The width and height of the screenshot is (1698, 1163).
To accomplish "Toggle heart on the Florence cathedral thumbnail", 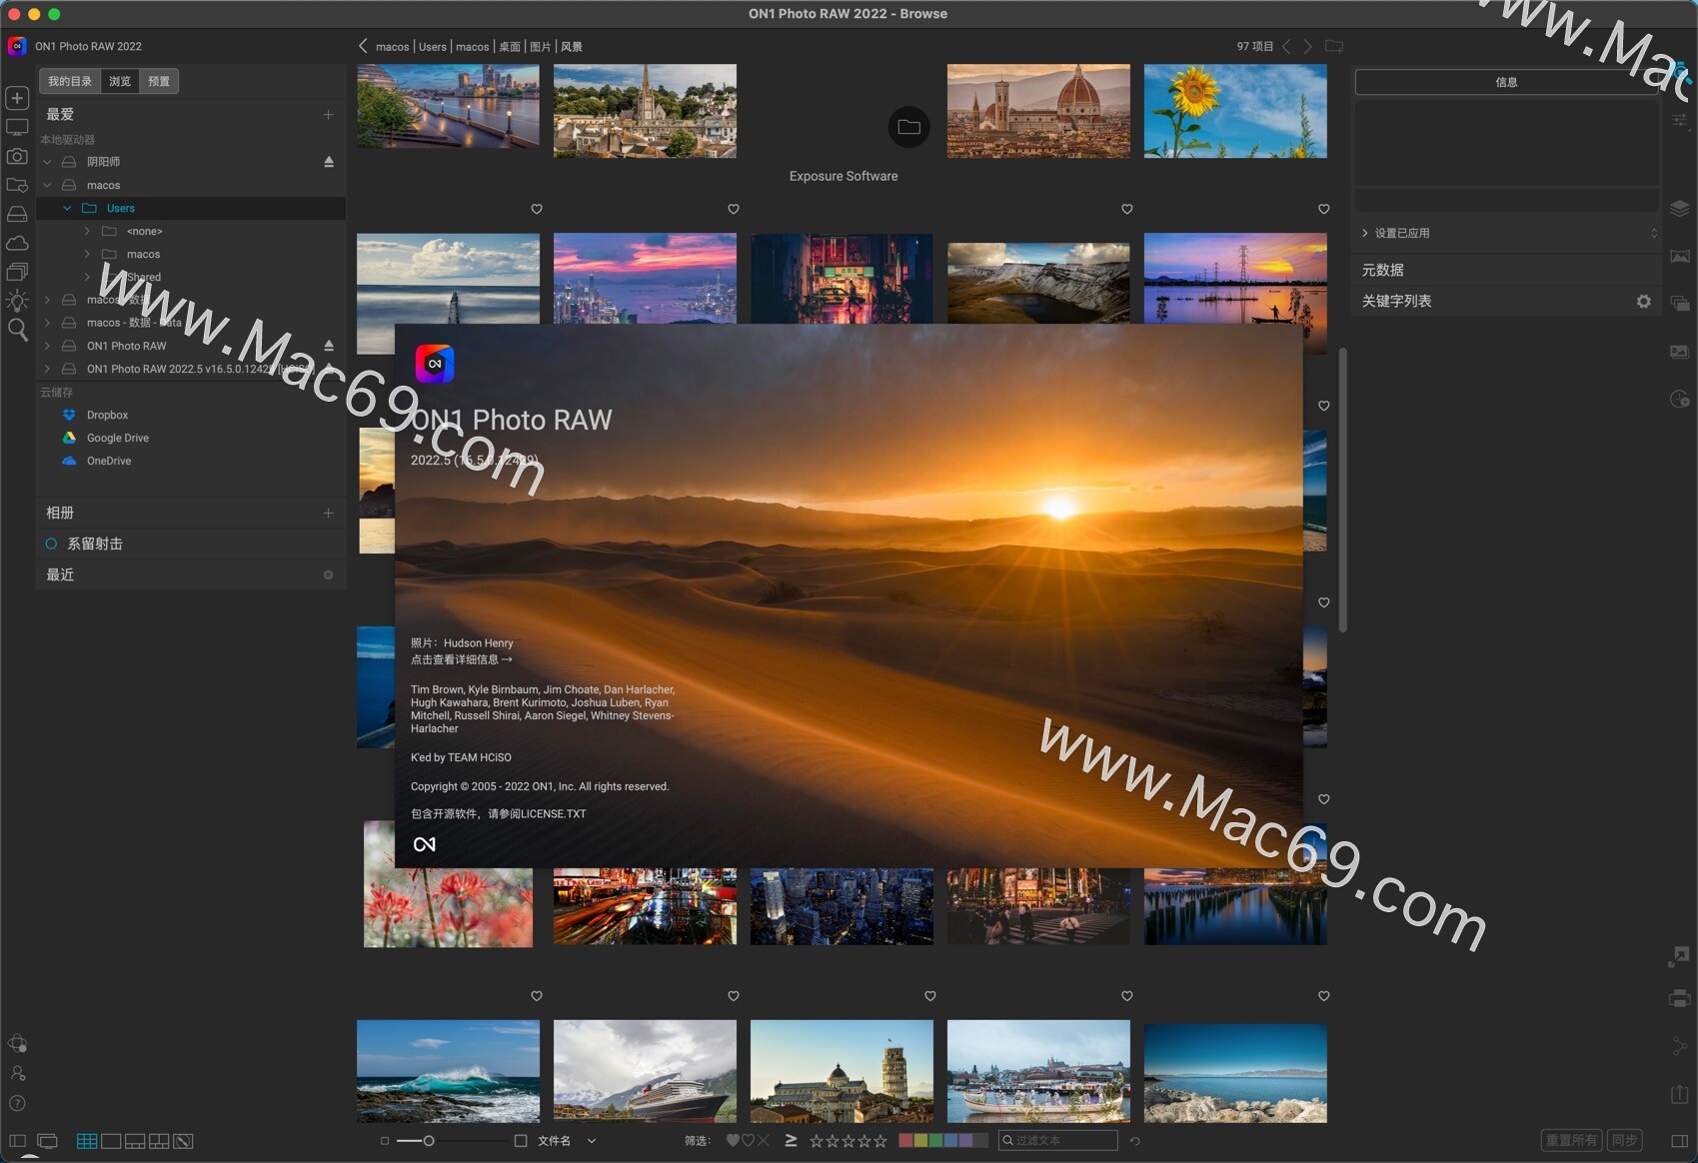I will click(x=1127, y=209).
